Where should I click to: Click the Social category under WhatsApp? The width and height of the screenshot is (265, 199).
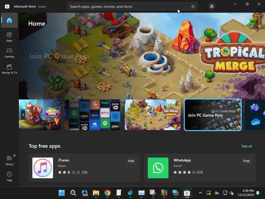(178, 166)
